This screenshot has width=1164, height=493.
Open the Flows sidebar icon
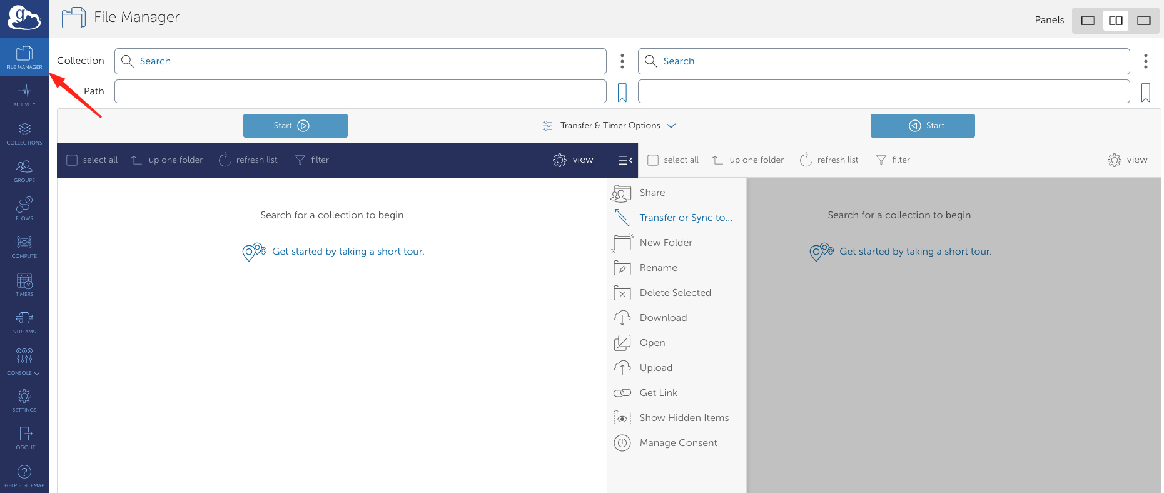[24, 208]
